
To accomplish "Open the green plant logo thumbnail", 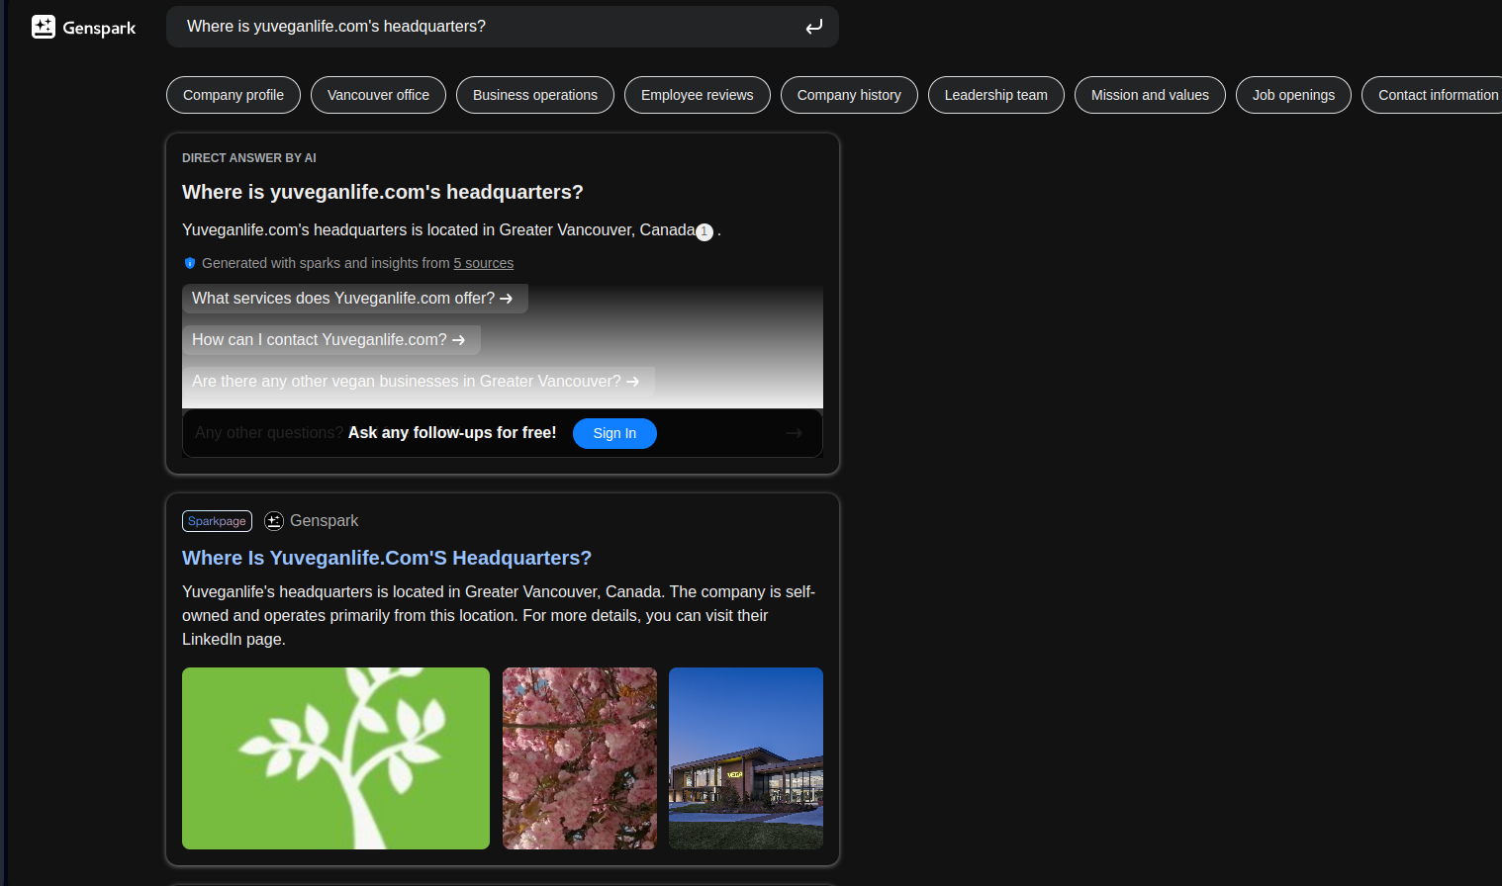I will click(335, 758).
